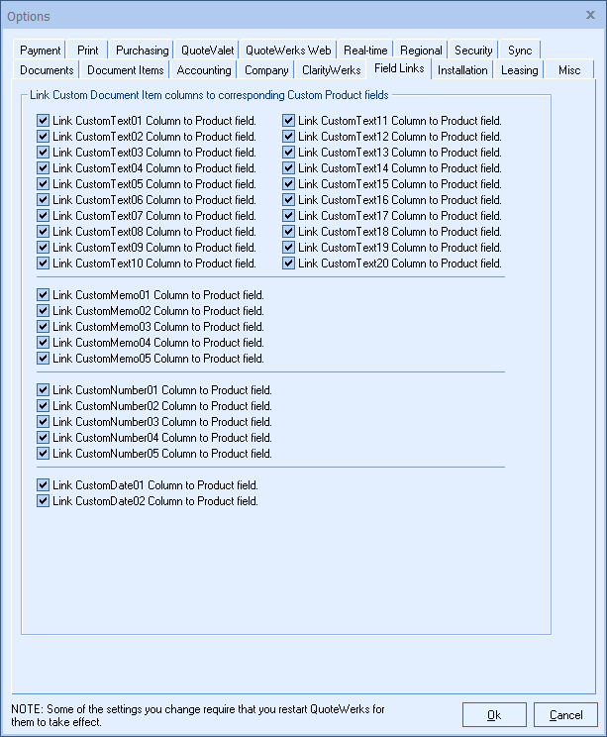Close the Options dialog window
Image resolution: width=607 pixels, height=737 pixels.
[591, 15]
